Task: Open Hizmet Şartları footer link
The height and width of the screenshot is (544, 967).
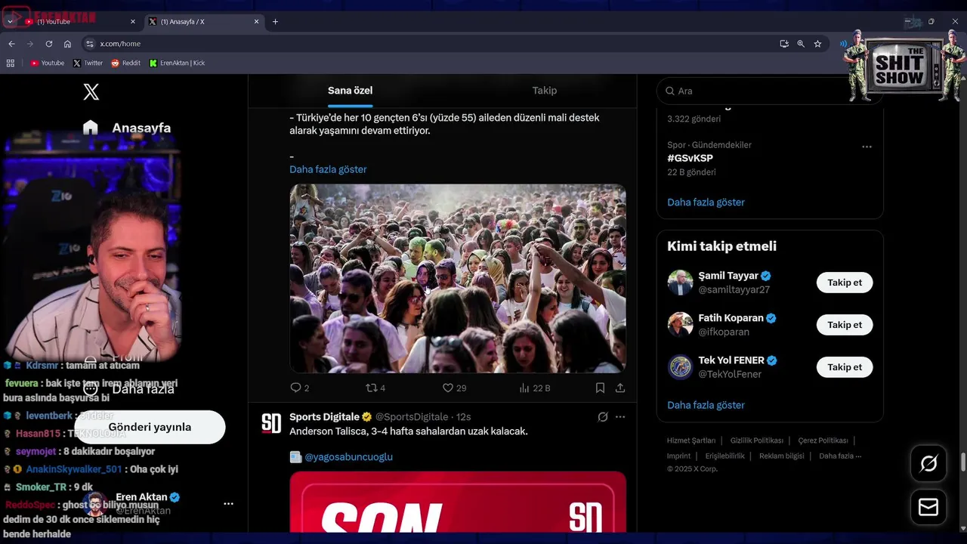Action: coord(690,440)
